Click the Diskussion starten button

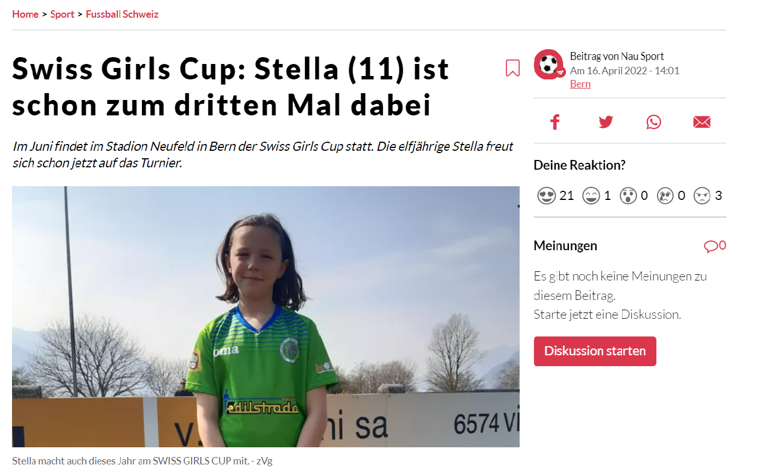point(595,351)
